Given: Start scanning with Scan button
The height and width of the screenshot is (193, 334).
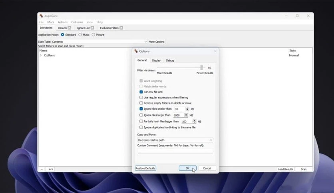Looking at the screenshot, I should tap(304, 169).
